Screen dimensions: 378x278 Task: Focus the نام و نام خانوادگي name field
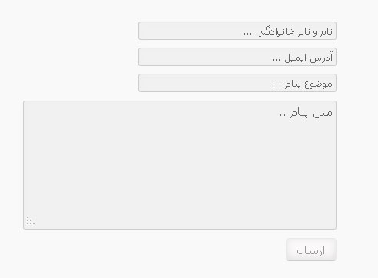click(x=237, y=31)
